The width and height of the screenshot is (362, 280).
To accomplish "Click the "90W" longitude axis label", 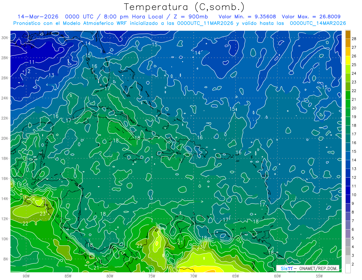I will (26, 276).
